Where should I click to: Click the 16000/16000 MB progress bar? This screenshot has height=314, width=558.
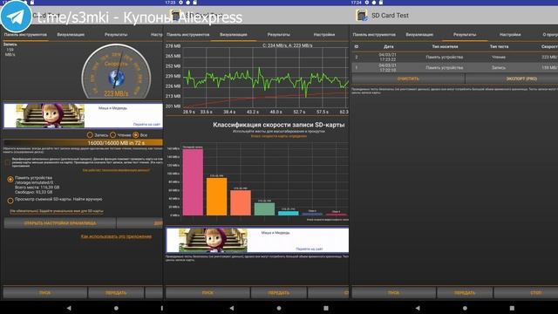coord(83,143)
